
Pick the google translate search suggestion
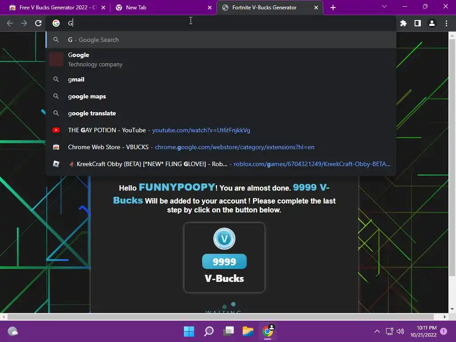tap(221, 113)
